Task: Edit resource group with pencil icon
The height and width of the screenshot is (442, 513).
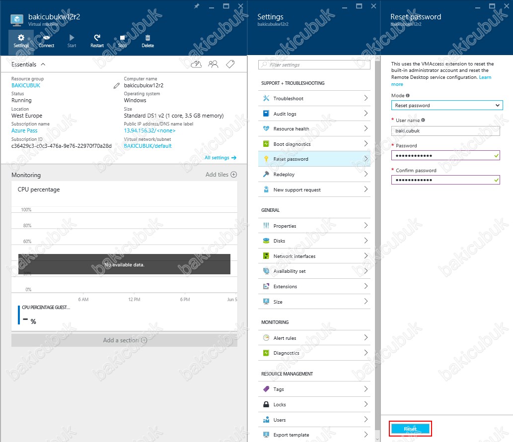Action: (117, 86)
